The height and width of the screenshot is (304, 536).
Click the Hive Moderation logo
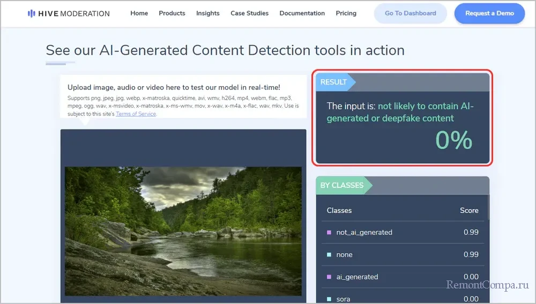[x=69, y=13]
